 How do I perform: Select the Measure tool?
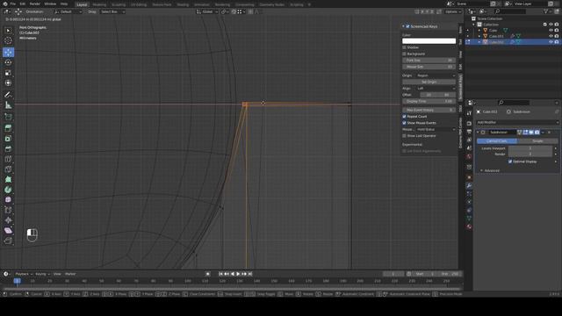pos(8,105)
